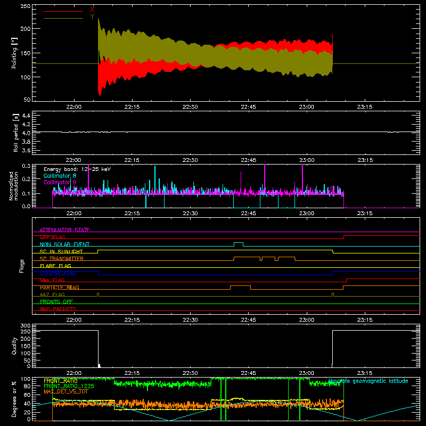The width and height of the screenshot is (426, 426).
Task: Click the 0.0 tick label on modulation axis
Action: pyautogui.click(x=26, y=206)
